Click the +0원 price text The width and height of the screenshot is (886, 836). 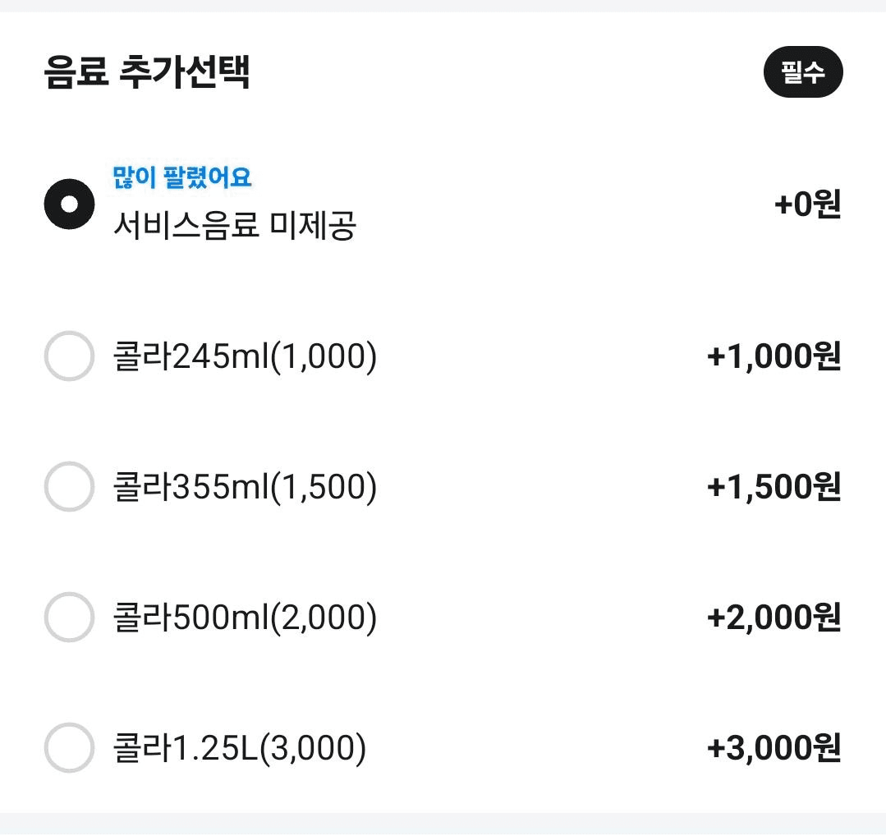pyautogui.click(x=808, y=204)
